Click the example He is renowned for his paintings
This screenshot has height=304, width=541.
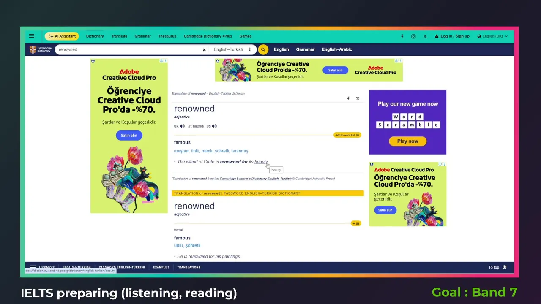tap(209, 256)
